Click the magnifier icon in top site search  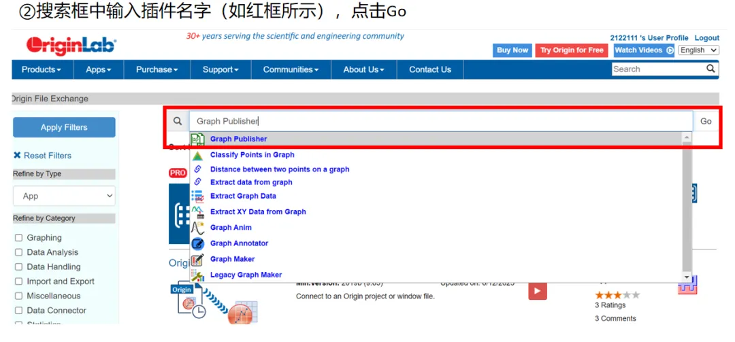click(710, 69)
